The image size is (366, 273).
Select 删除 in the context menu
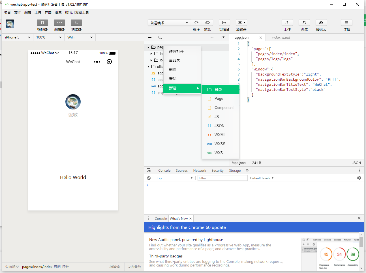coord(182,70)
